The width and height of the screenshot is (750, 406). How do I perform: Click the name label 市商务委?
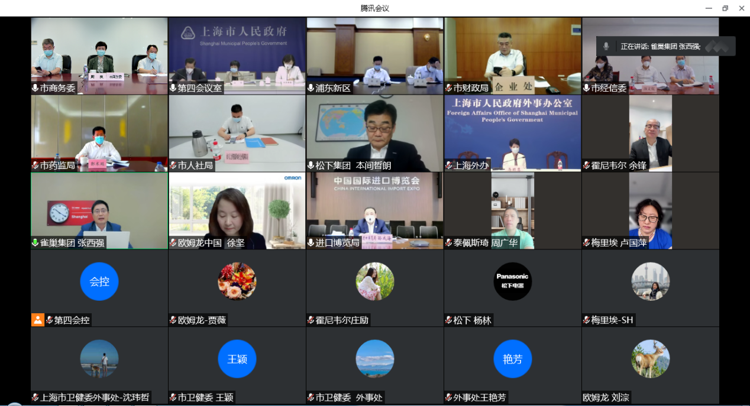pyautogui.click(x=58, y=88)
